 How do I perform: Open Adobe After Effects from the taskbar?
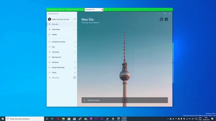(x=102, y=119)
